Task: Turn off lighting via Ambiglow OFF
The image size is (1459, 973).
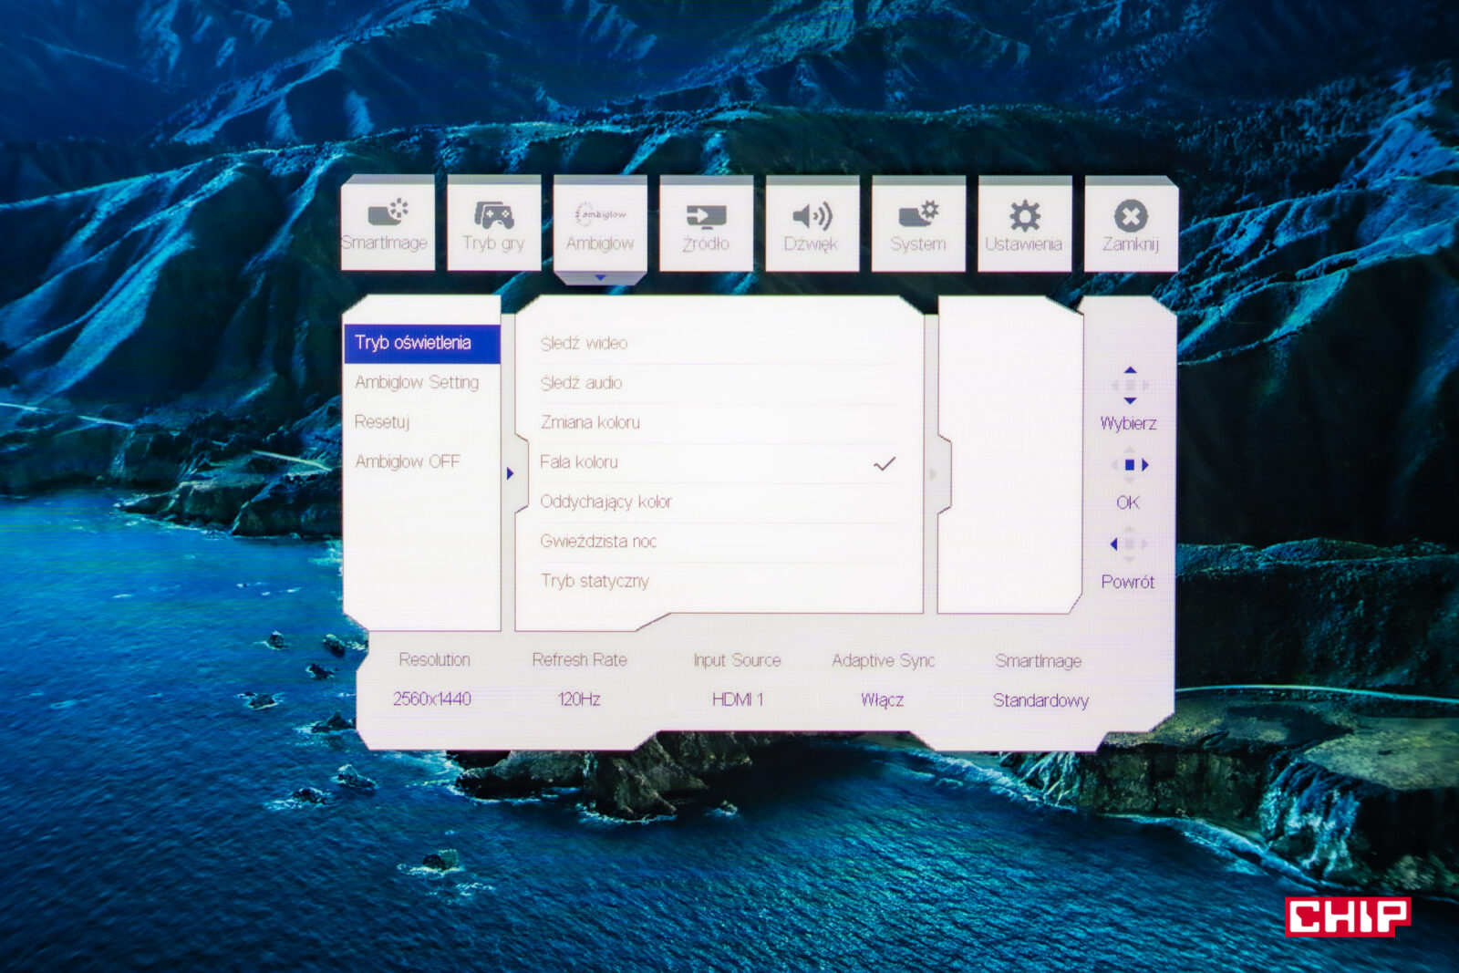Action: click(408, 461)
